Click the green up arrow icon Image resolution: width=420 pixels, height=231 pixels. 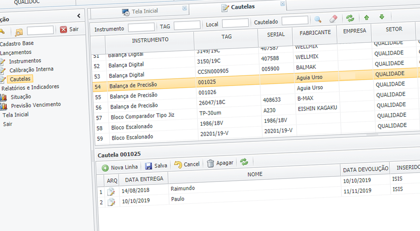click(366, 17)
